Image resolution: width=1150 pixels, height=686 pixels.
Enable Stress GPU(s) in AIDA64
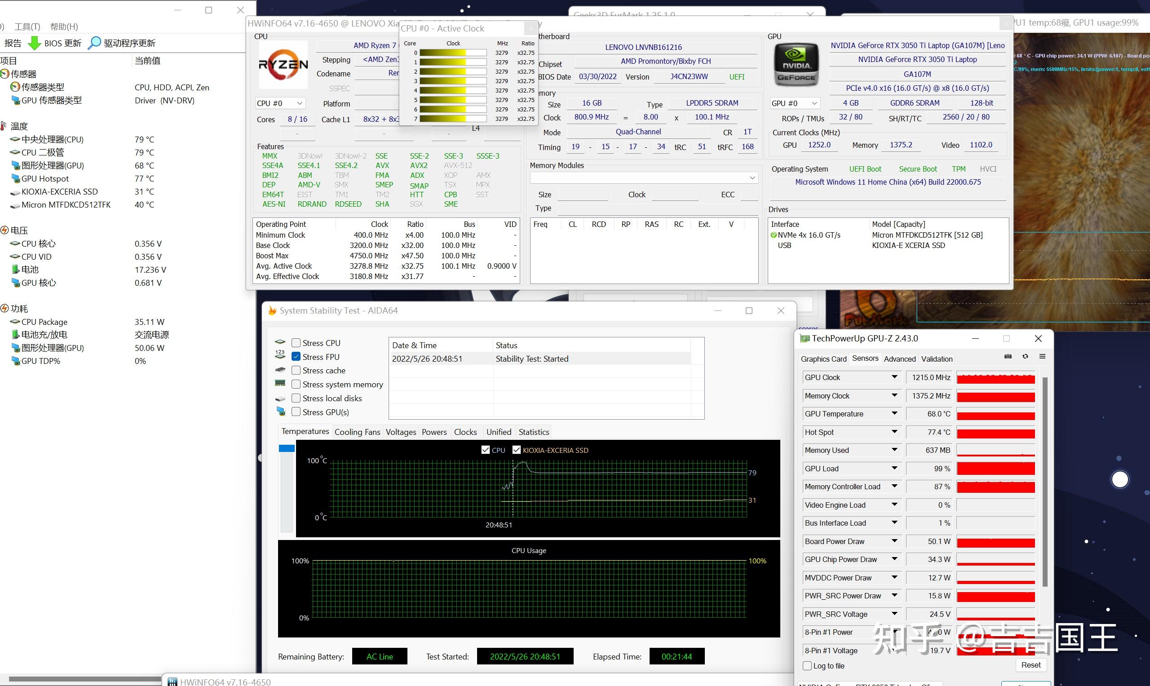(296, 412)
